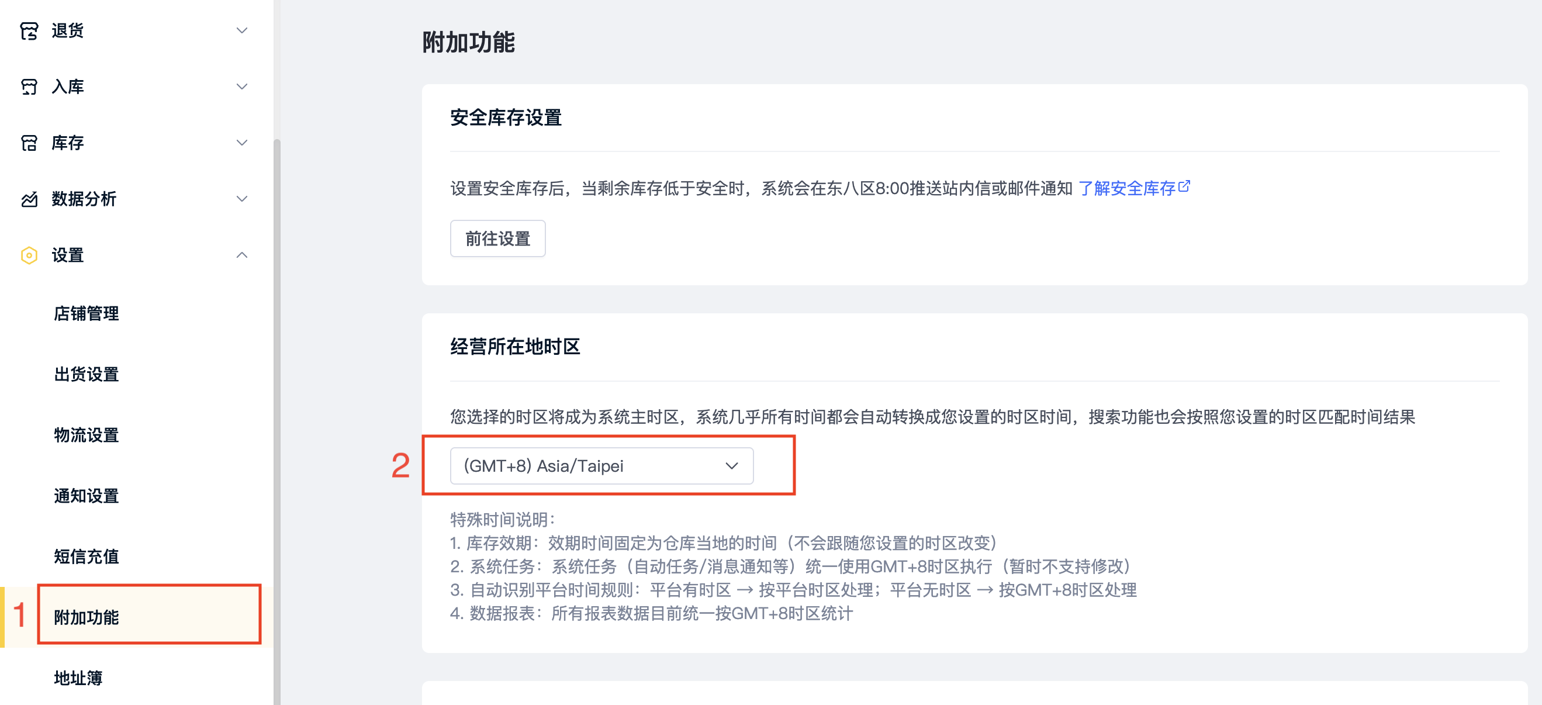The image size is (1542, 705).
Task: Collapse the 设置 menu chevron
Action: (242, 255)
